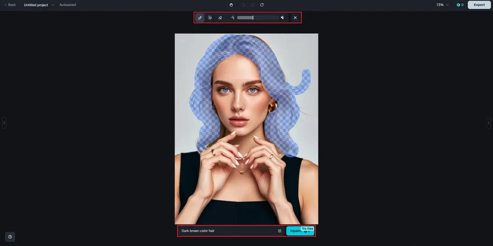This screenshot has height=246, width=493.
Task: Expand the right side panel
Action: 489,123
